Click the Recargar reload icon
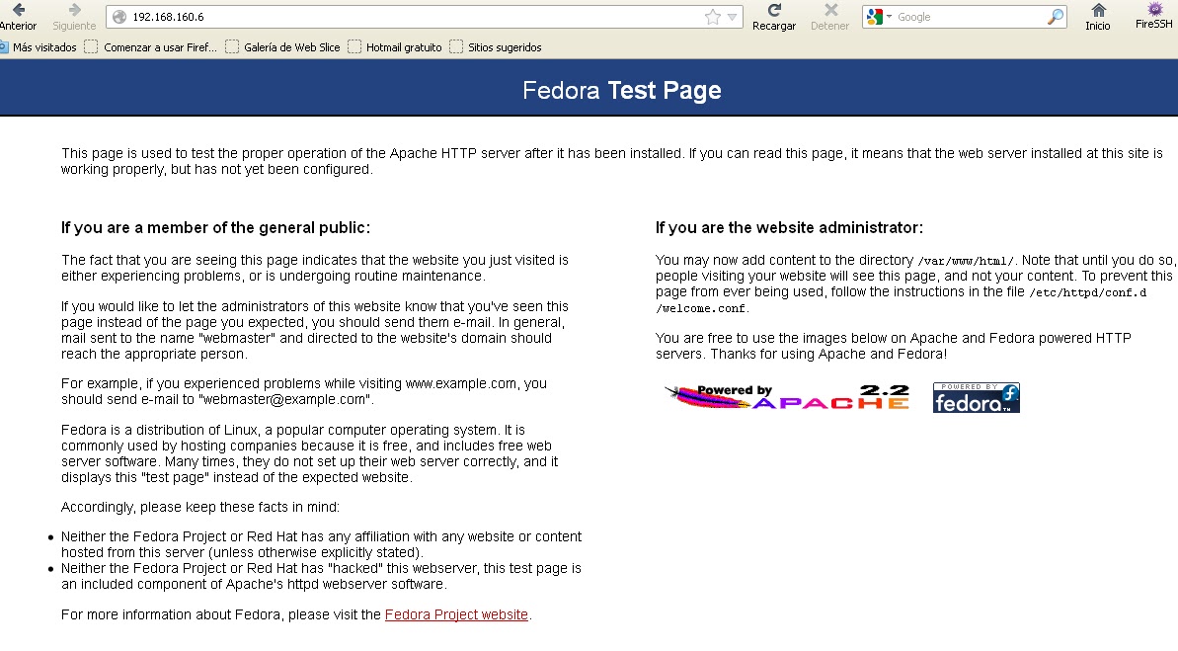The height and width of the screenshot is (651, 1178). pyautogui.click(x=774, y=10)
